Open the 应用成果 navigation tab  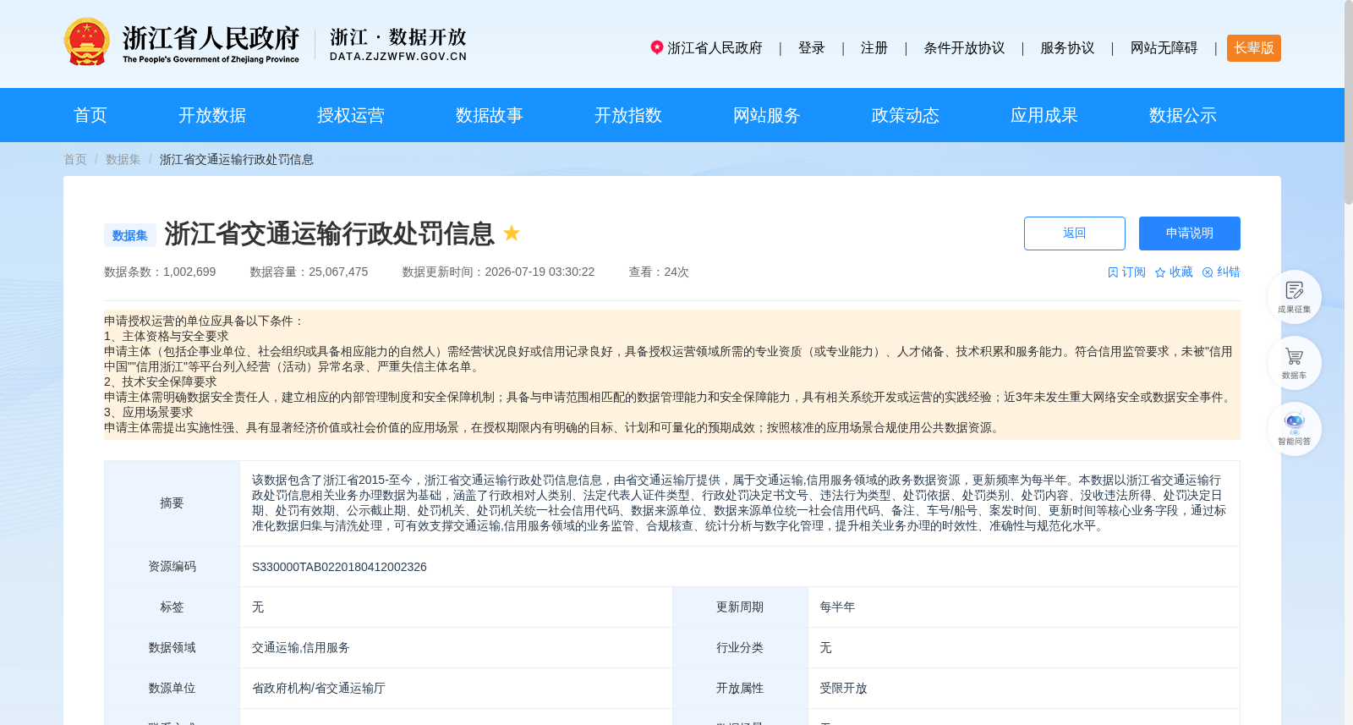(1044, 115)
